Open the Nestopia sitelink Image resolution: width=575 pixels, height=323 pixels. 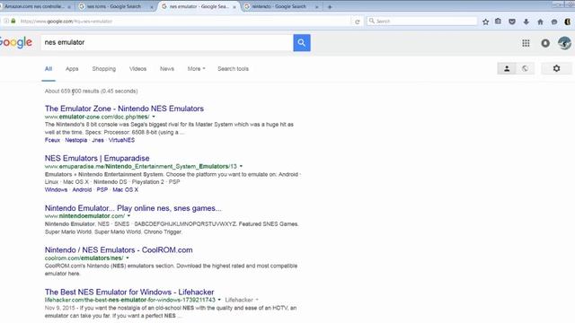[75, 140]
